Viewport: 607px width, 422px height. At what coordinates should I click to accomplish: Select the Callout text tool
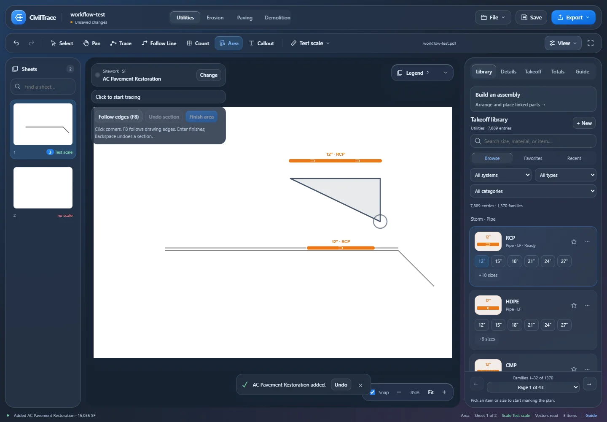tap(261, 43)
